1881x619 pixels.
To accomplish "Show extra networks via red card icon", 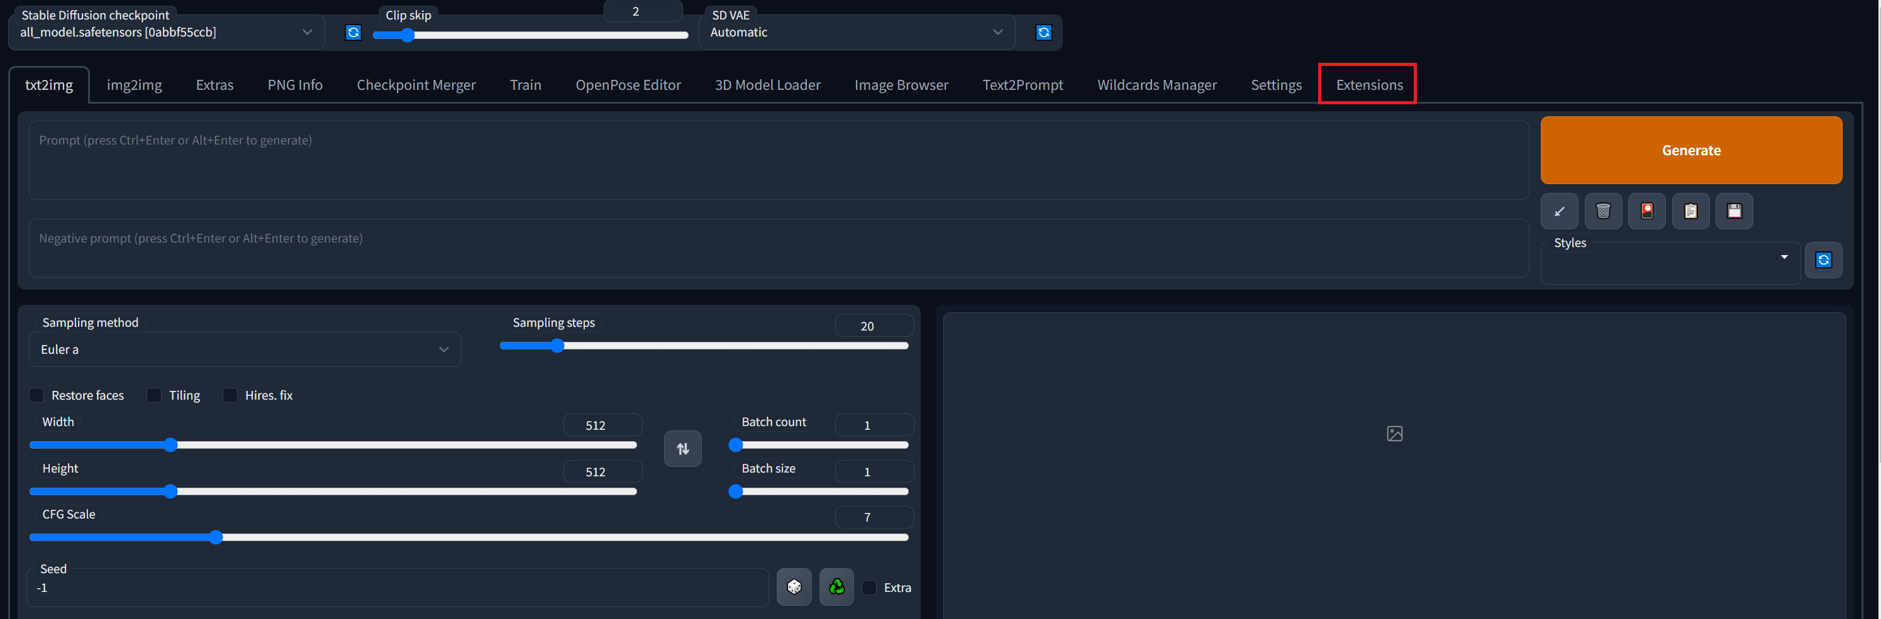I will pos(1646,212).
